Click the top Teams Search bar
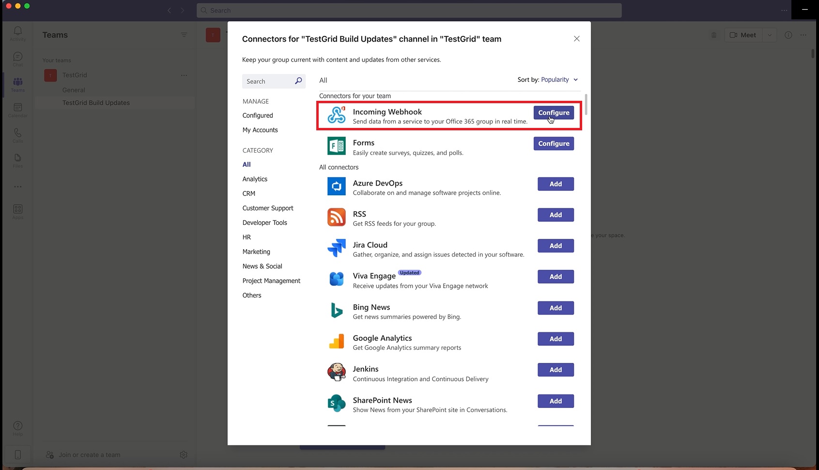 409,10
